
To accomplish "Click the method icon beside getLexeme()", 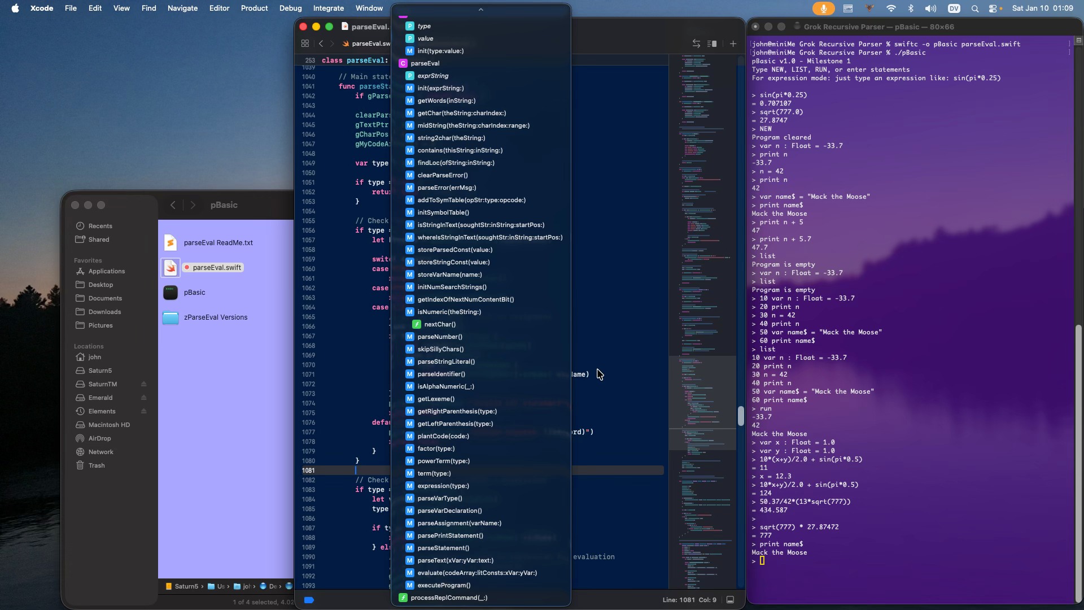I will pos(410,399).
